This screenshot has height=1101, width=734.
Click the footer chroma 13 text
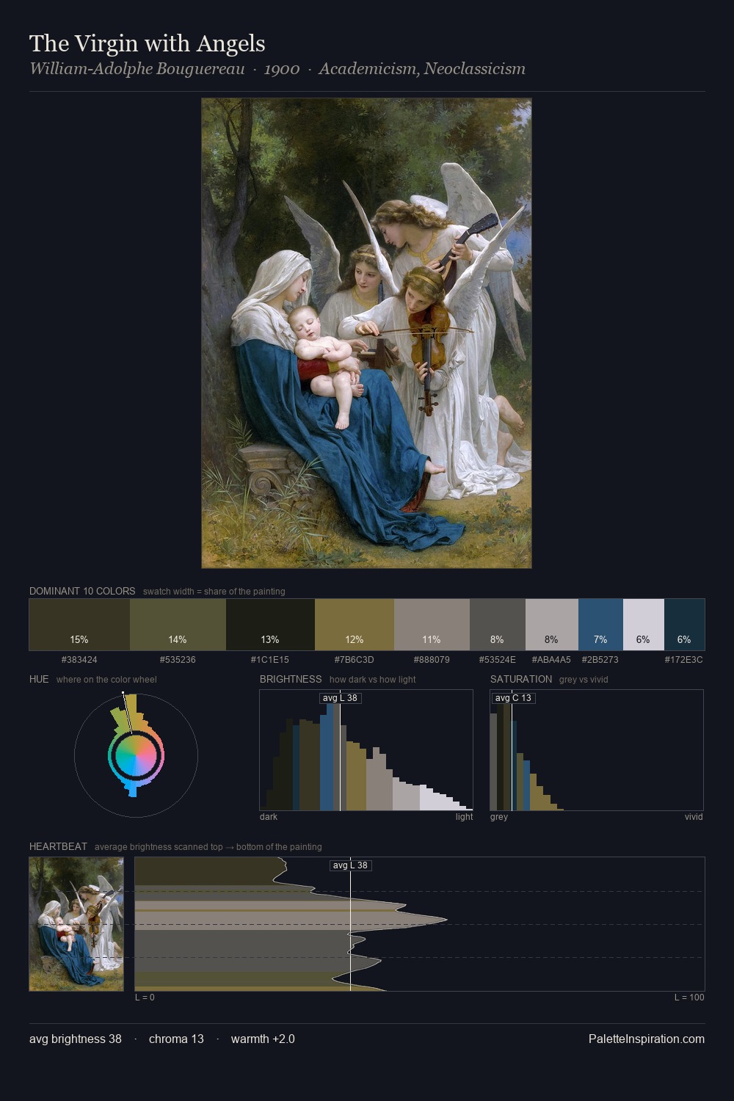[176, 1039]
